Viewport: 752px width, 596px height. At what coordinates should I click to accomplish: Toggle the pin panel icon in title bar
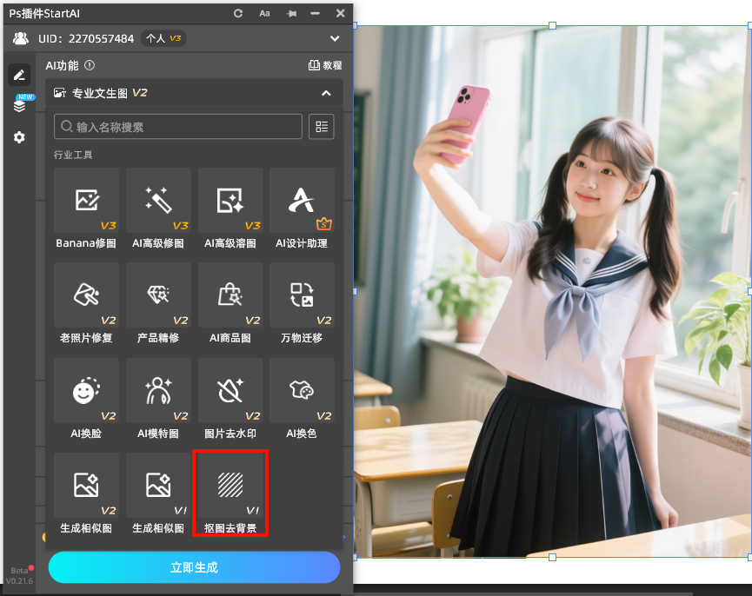(x=290, y=14)
